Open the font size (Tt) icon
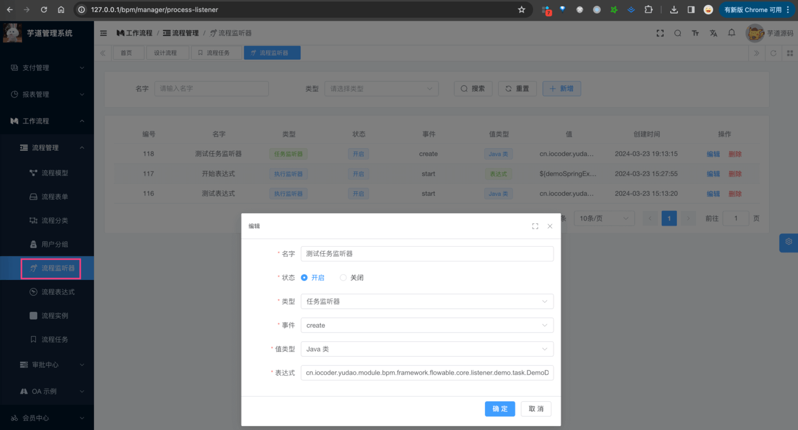This screenshot has width=798, height=430. coord(696,33)
